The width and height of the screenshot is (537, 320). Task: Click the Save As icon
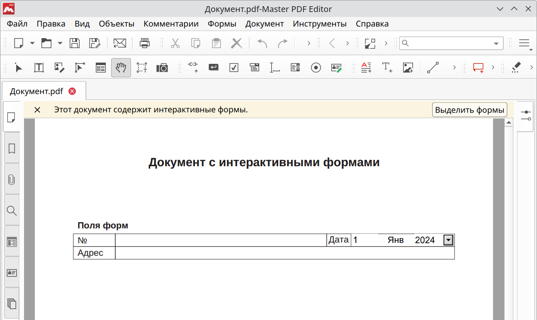coord(95,43)
